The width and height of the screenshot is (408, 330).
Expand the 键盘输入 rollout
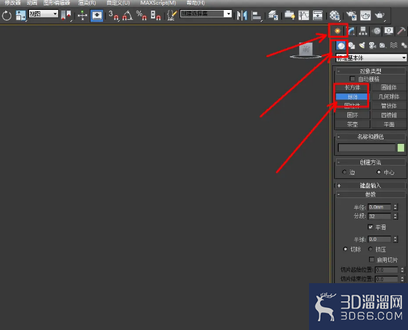tap(370, 185)
